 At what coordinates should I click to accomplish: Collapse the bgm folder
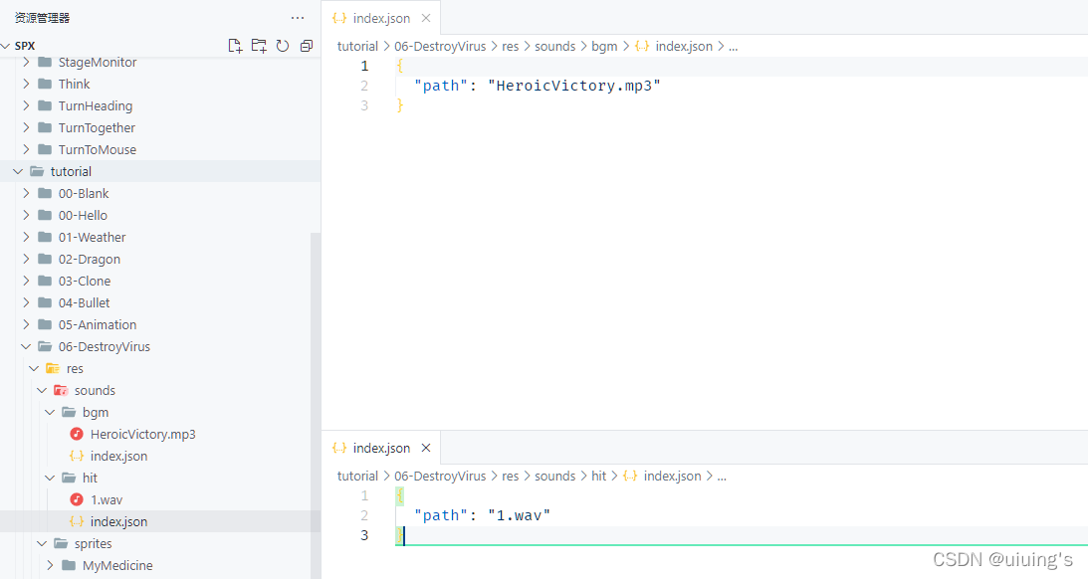pos(160,412)
